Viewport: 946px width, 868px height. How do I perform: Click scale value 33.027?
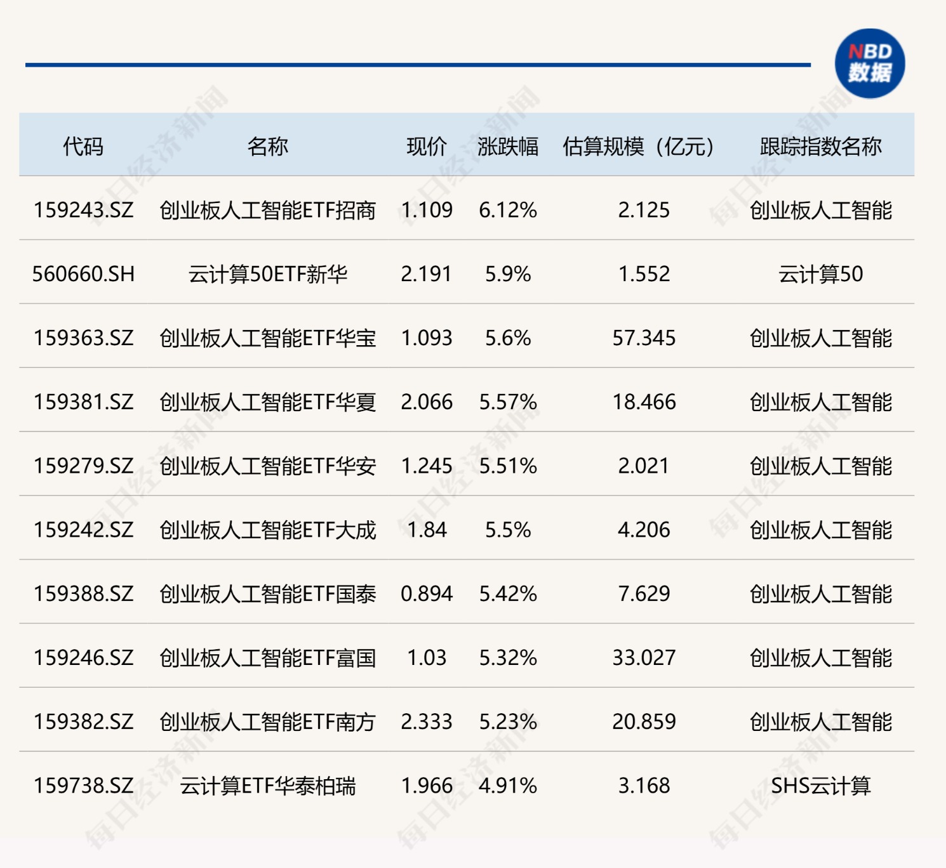pos(644,658)
